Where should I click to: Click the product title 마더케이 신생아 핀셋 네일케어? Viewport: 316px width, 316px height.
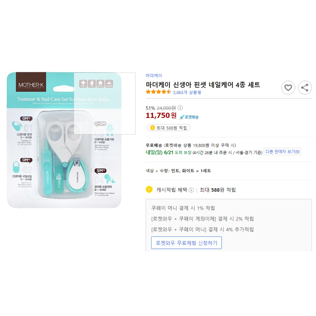(x=203, y=85)
